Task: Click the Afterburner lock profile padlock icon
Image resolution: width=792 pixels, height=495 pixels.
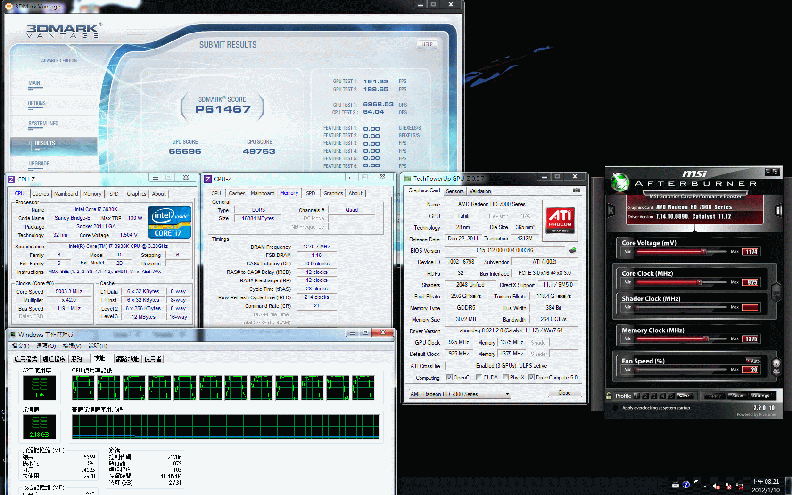Action: [609, 396]
